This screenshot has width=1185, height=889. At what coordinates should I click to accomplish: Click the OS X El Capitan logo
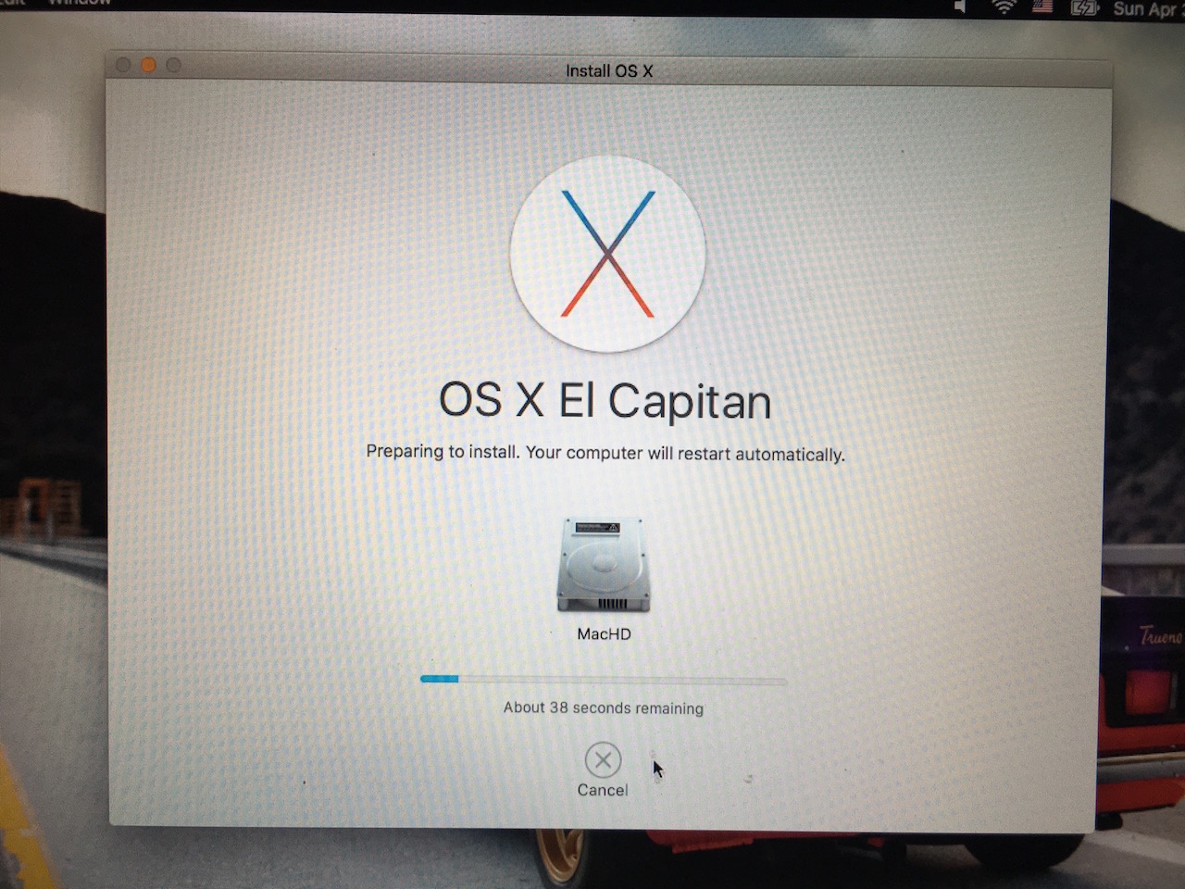(608, 254)
